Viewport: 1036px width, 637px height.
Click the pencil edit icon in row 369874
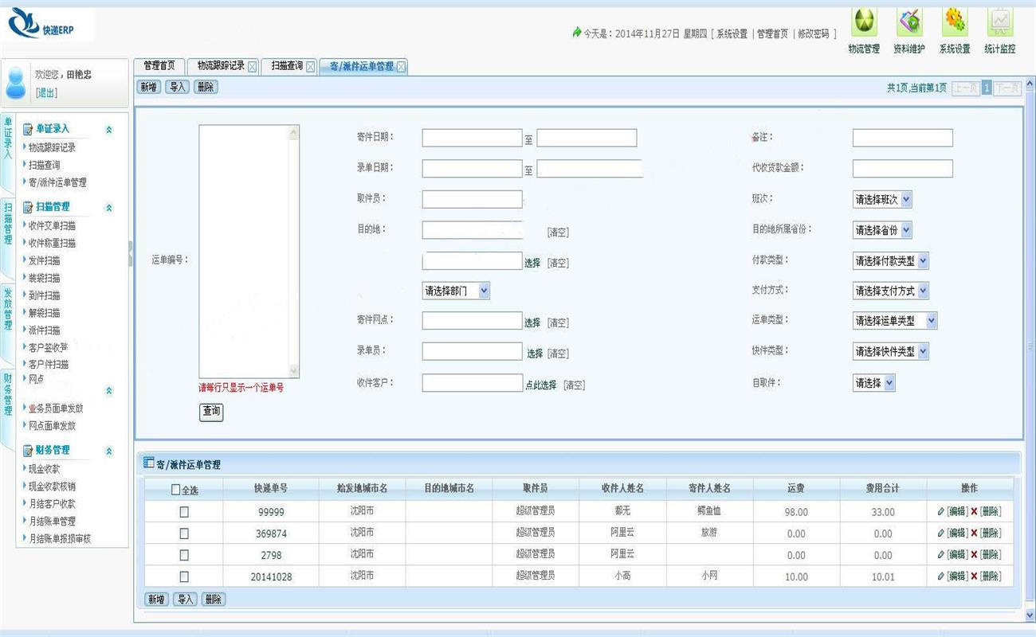(x=941, y=533)
